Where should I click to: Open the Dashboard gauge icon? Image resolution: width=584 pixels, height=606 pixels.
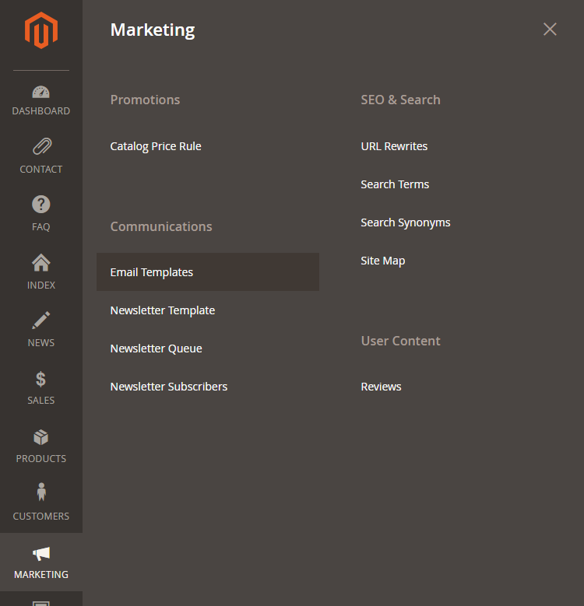pos(41,92)
